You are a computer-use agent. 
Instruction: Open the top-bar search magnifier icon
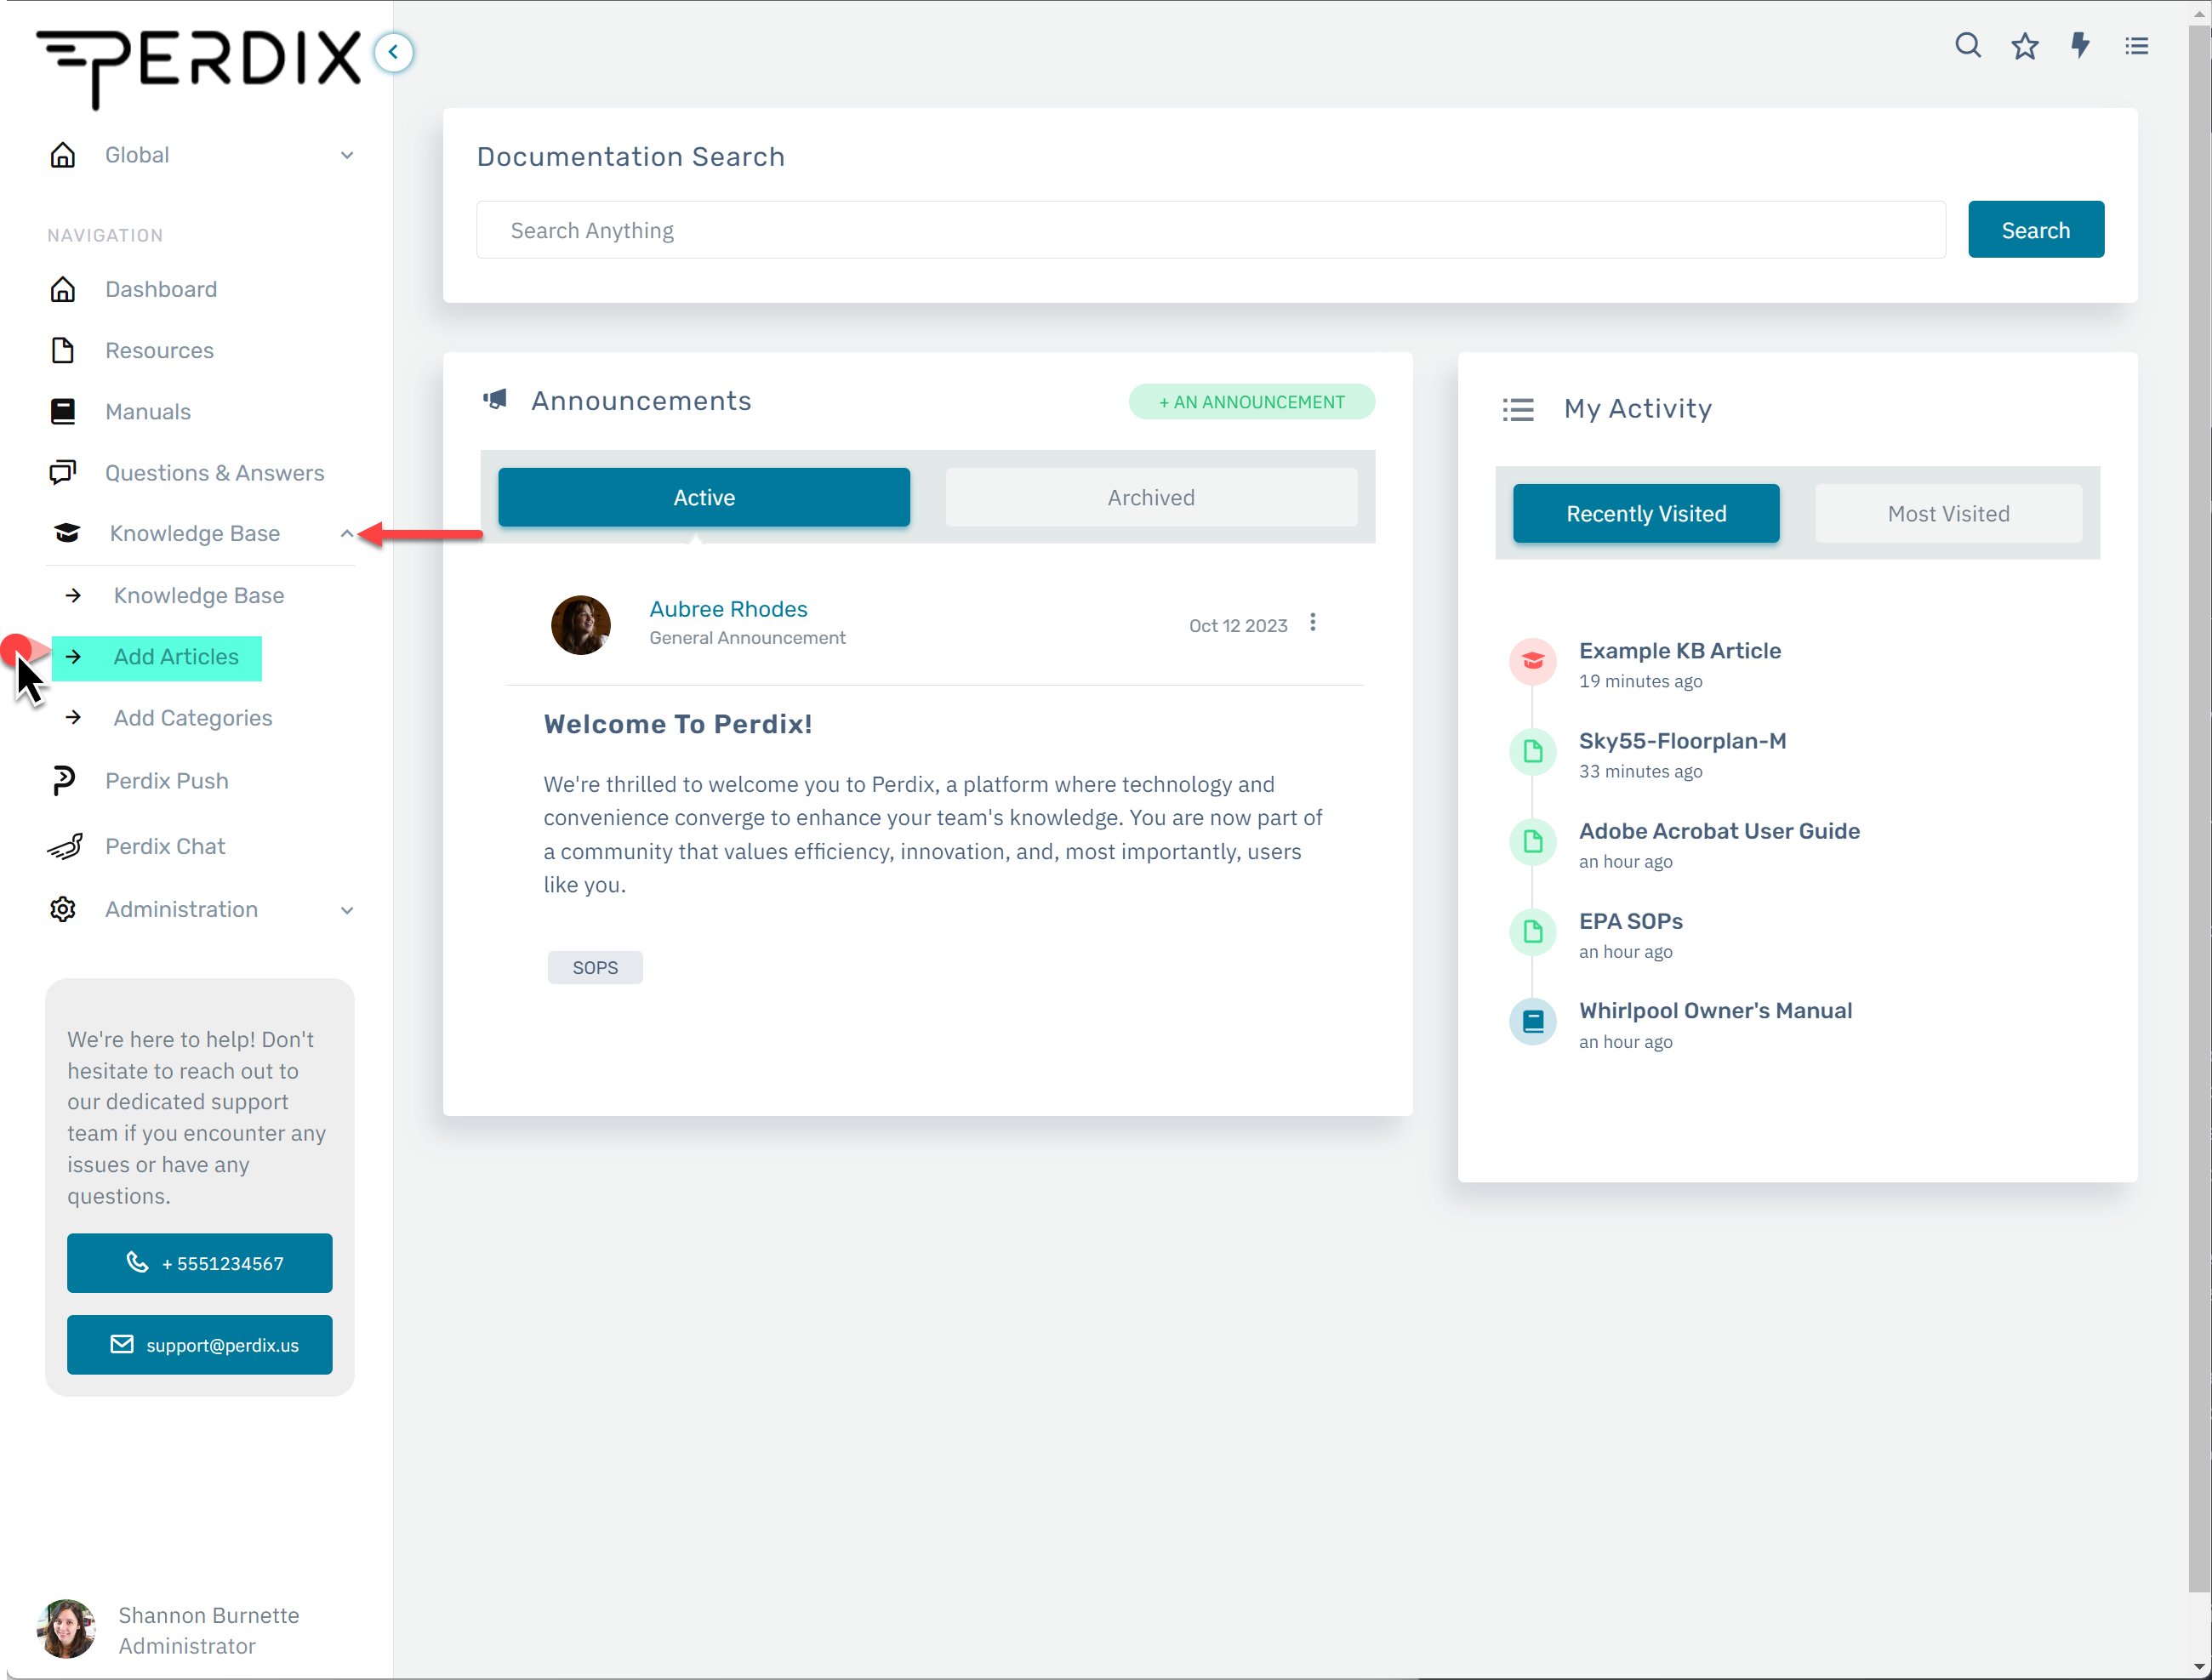[1968, 46]
